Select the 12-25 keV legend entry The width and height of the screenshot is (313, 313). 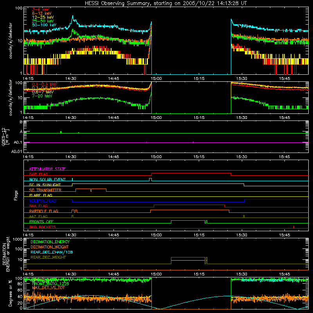tap(43, 17)
